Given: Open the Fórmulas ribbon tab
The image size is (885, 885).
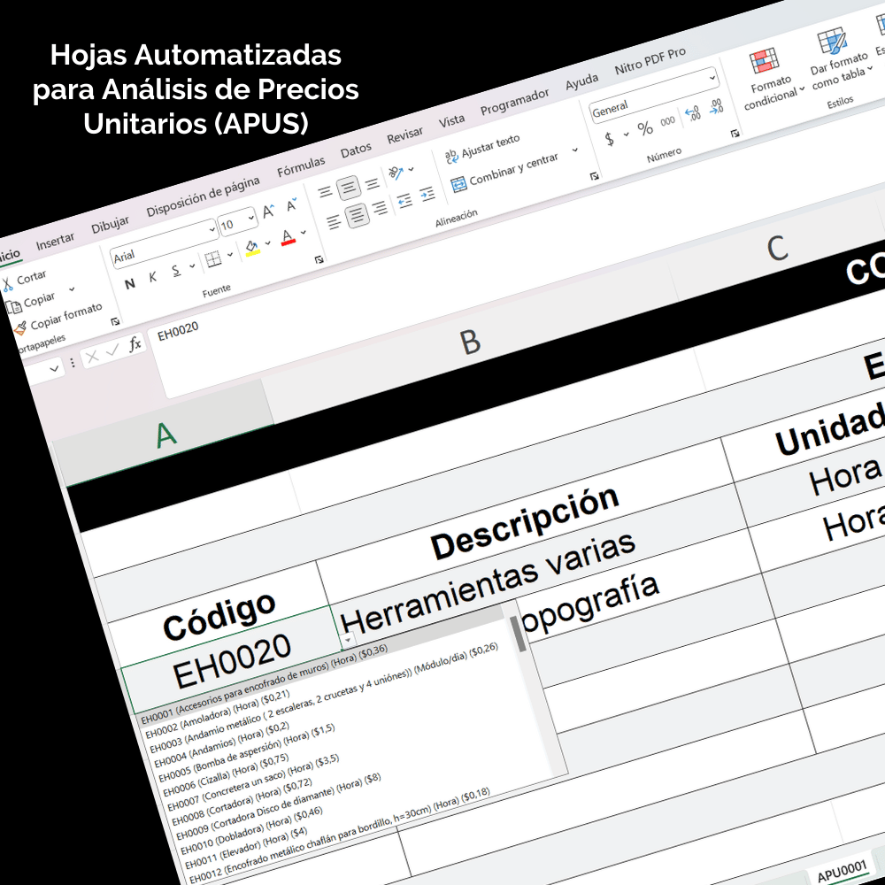Looking at the screenshot, I should [301, 165].
